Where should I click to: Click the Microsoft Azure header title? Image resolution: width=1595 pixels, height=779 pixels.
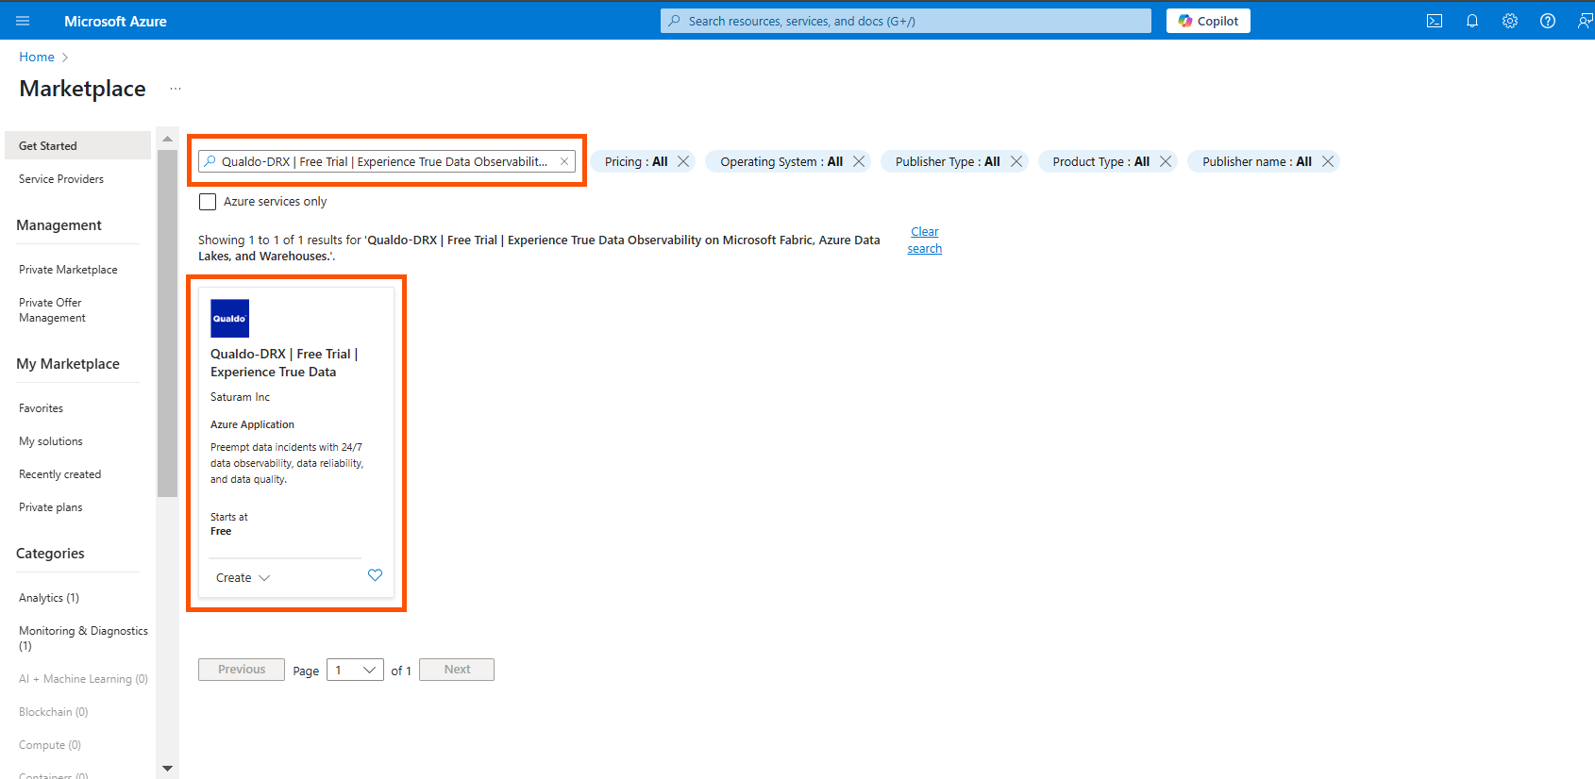tap(115, 21)
